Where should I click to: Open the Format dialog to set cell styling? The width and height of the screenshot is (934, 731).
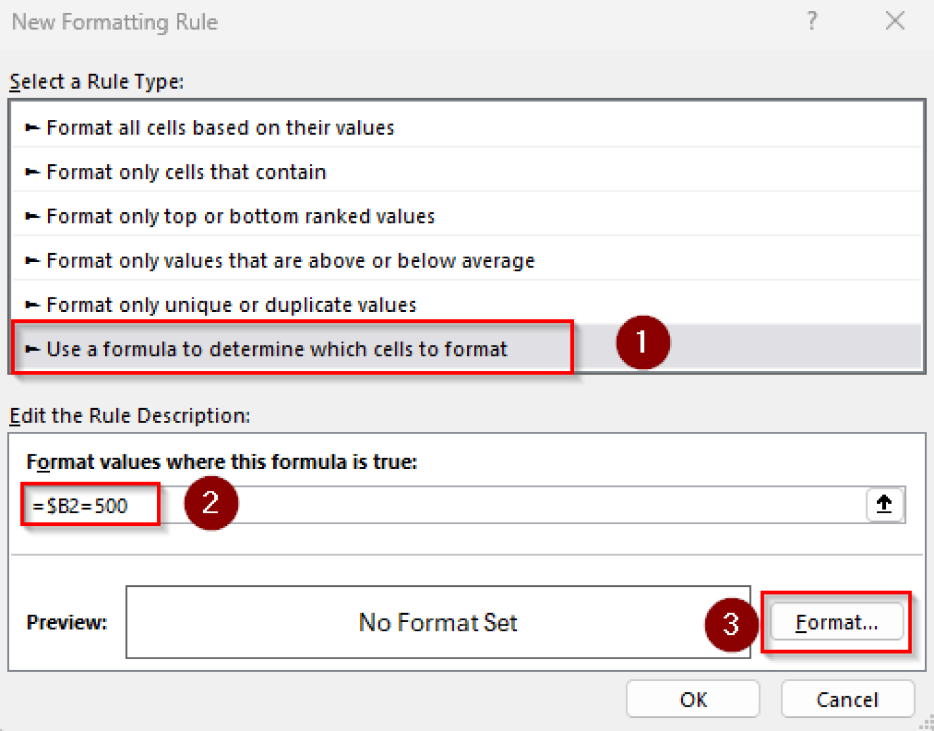837,622
